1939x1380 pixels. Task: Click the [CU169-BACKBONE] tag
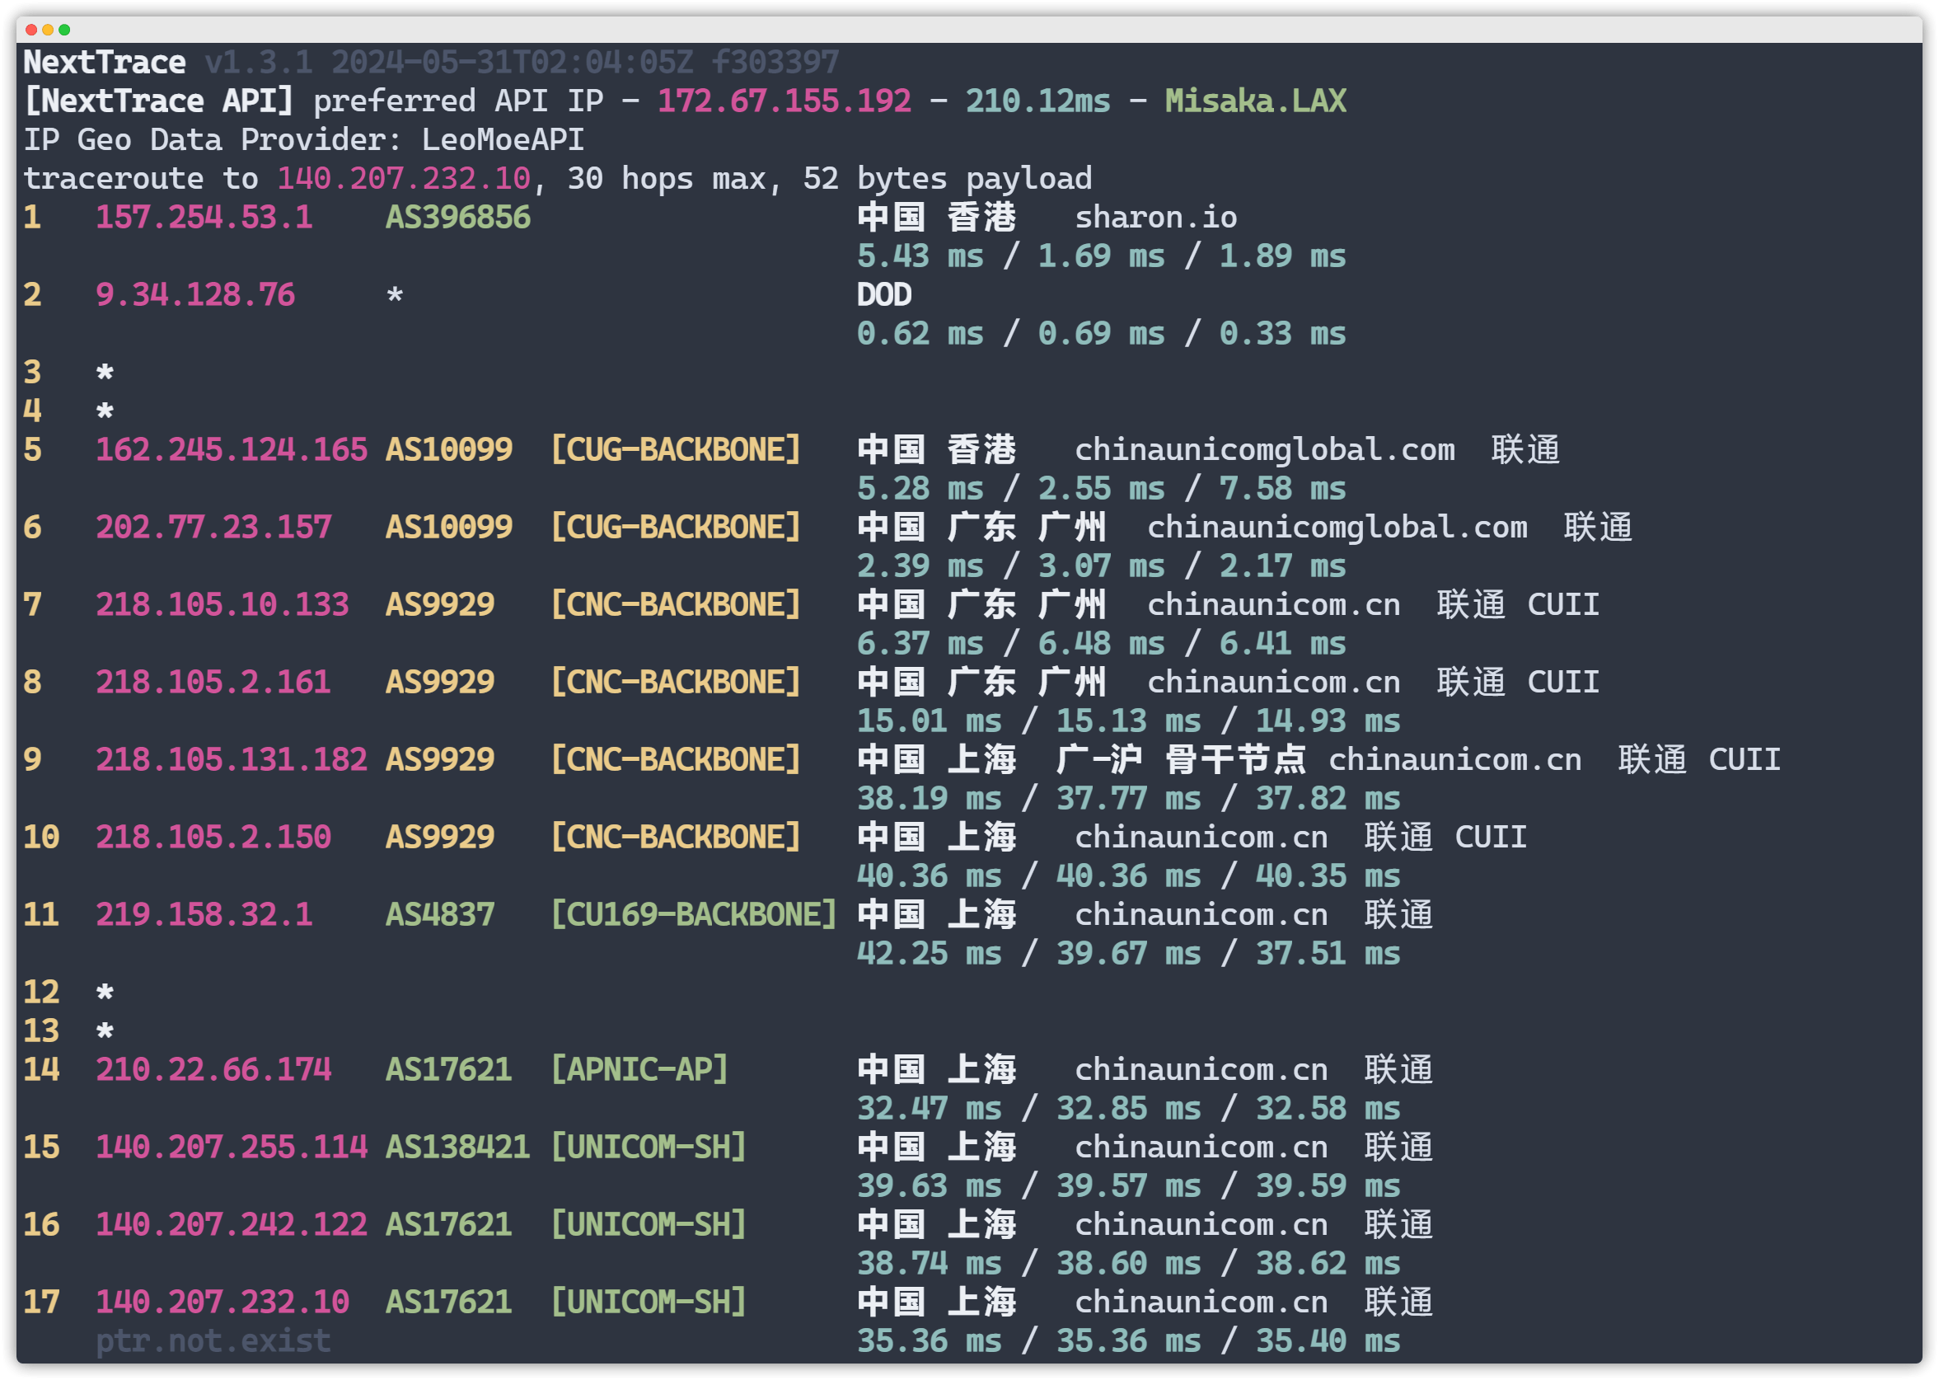point(694,914)
